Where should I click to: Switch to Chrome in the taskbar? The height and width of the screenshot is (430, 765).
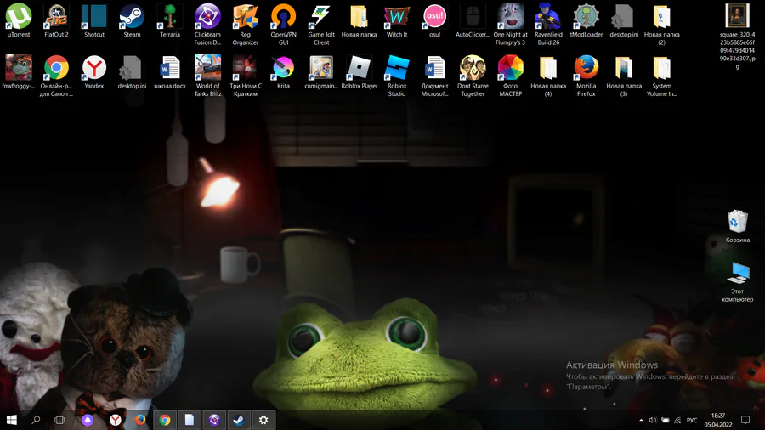point(165,420)
